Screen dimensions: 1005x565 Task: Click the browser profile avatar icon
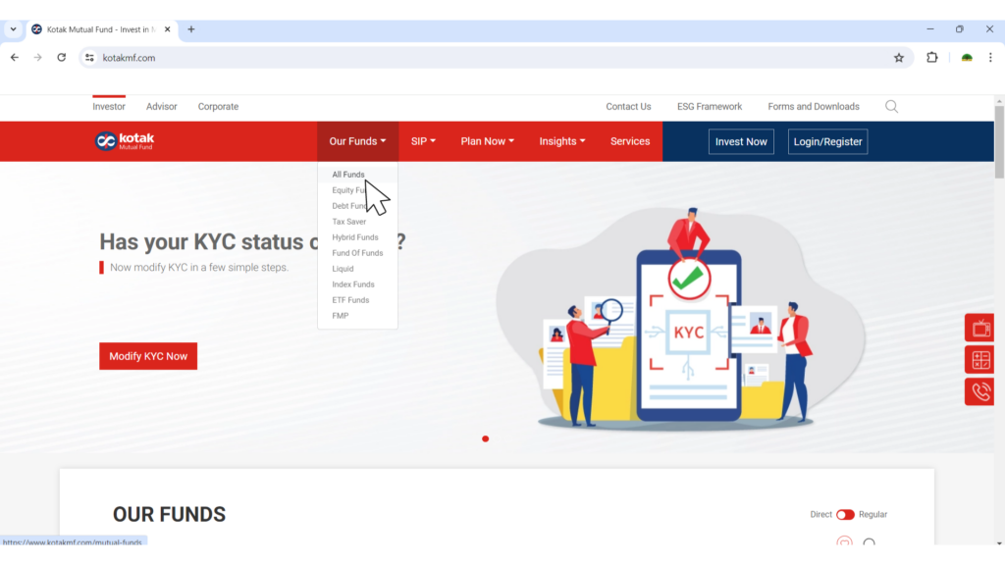[967, 58]
